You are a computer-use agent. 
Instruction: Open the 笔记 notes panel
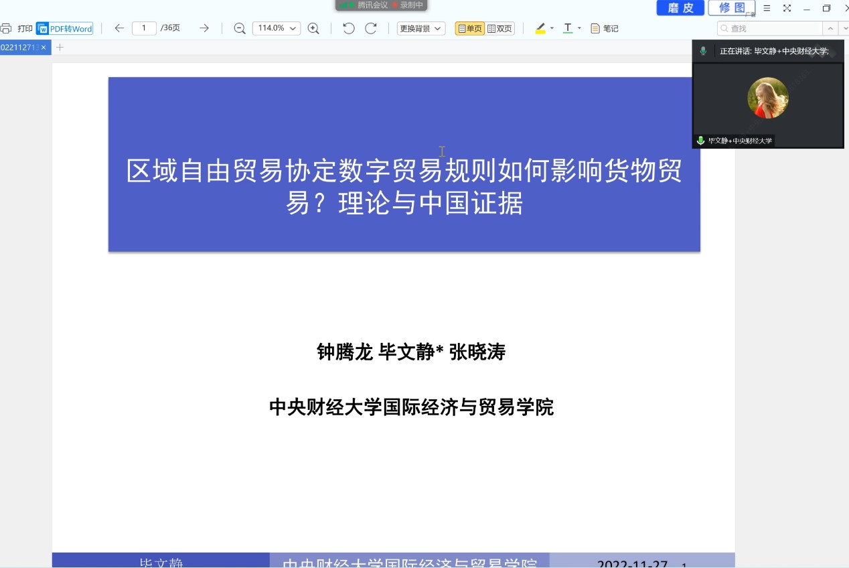[604, 28]
